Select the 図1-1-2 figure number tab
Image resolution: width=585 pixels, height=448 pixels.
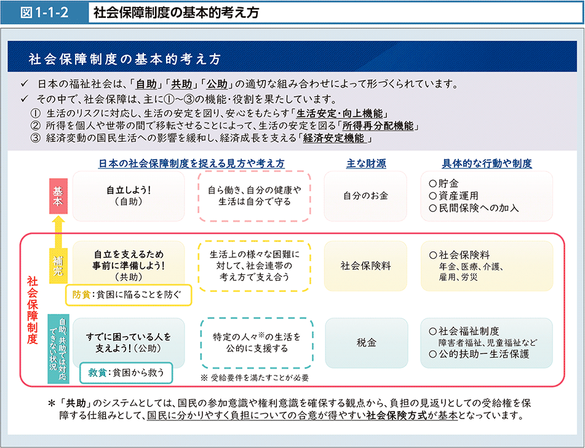[x=44, y=13]
